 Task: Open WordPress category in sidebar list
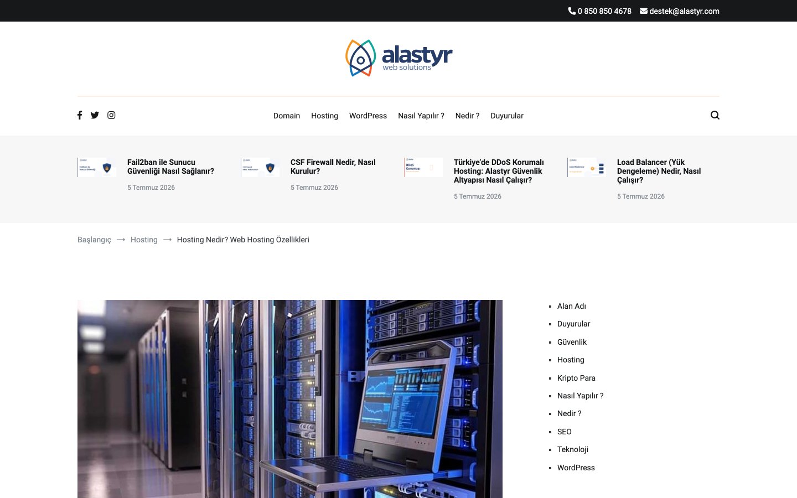[576, 468]
